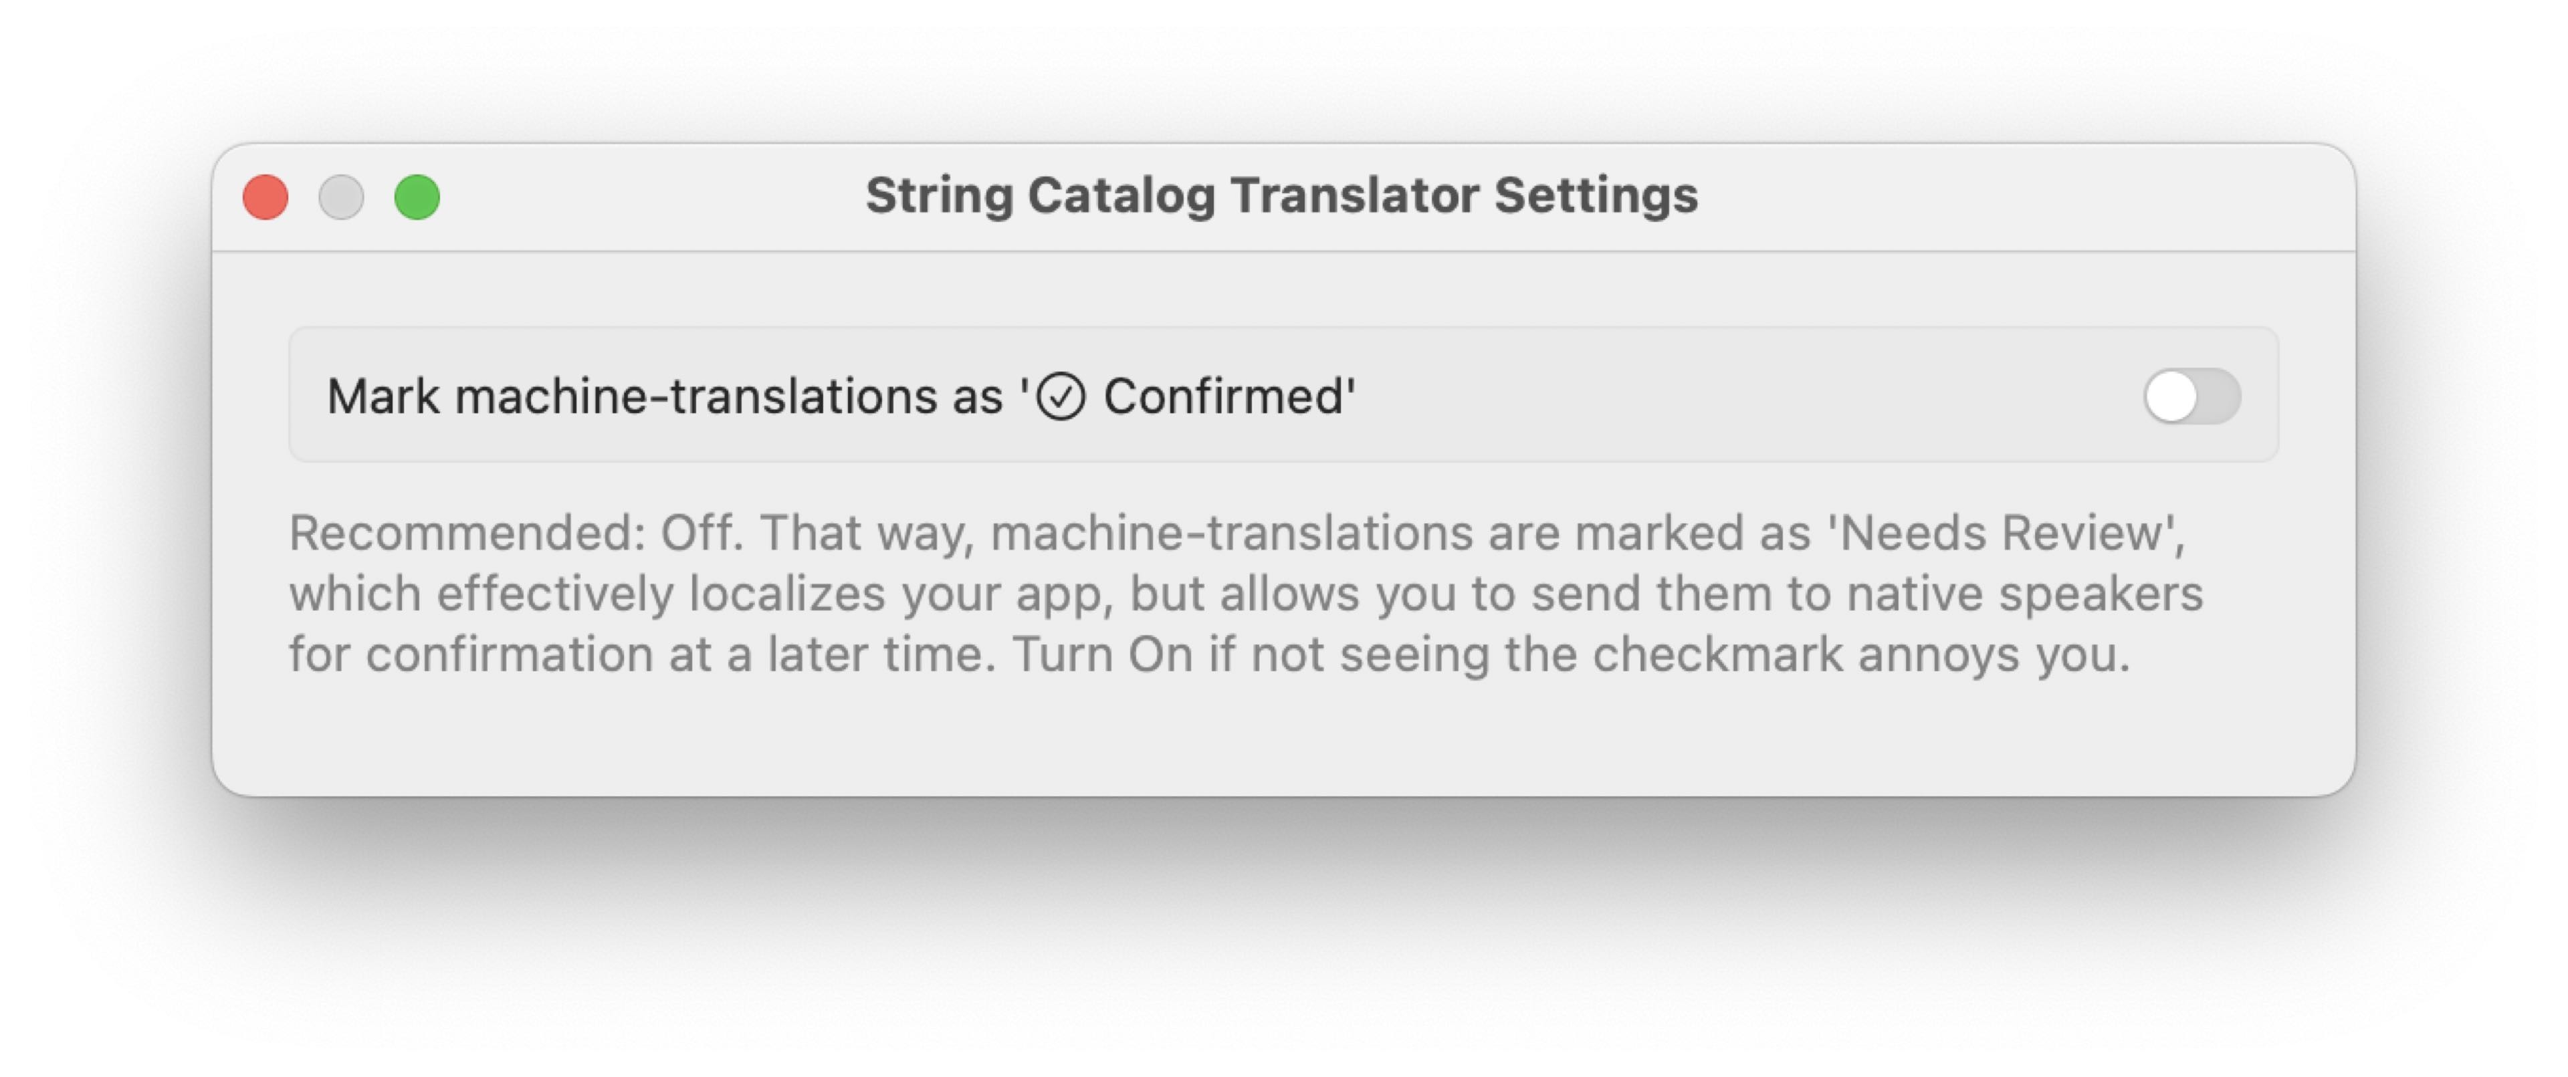Click the 'String Catalog Translator Settings' window title
This screenshot has width=2568, height=1077.
click(1282, 195)
